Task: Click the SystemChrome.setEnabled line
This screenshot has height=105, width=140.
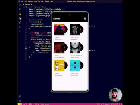Action: point(41,26)
